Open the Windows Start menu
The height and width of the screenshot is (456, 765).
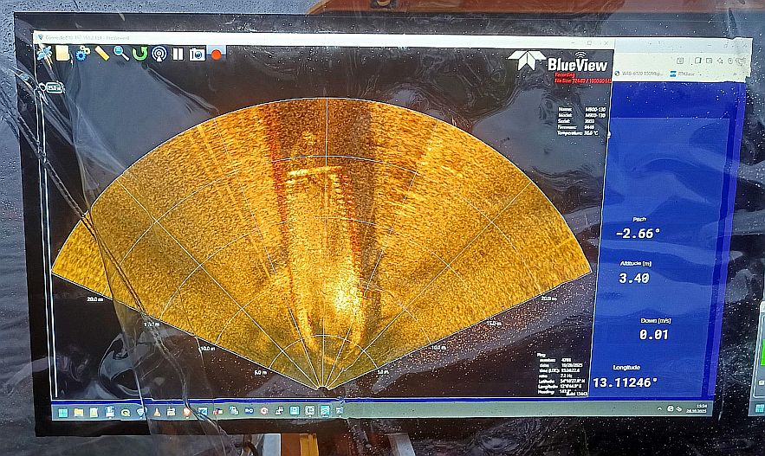point(63,413)
